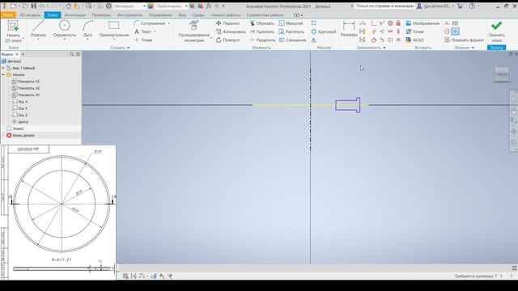This screenshot has width=518, height=291.
Task: Select the Дуга (Arc) tool
Action: 88,29
